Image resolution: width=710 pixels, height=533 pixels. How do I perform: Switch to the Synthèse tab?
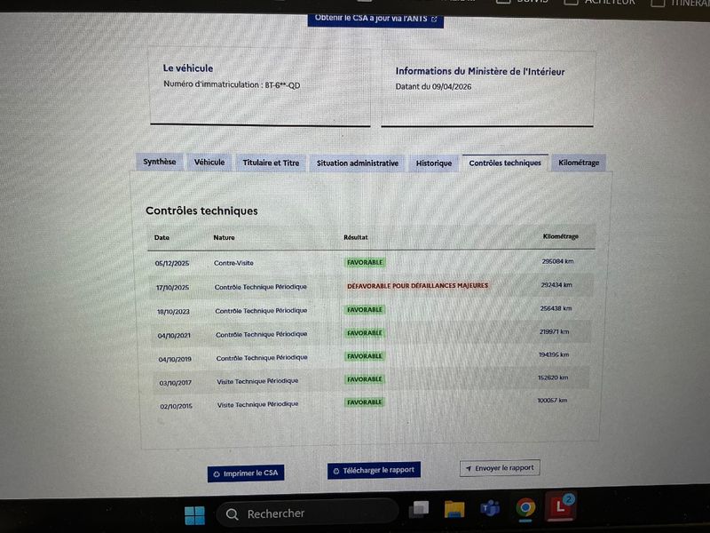point(160,162)
